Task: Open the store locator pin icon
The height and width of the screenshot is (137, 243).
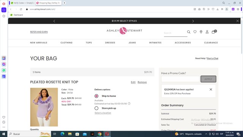Action: coord(201,32)
